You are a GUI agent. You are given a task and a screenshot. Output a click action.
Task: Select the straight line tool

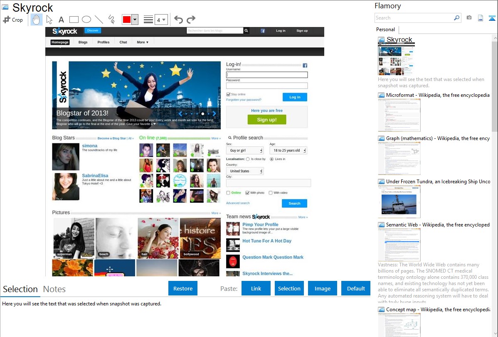click(x=99, y=20)
